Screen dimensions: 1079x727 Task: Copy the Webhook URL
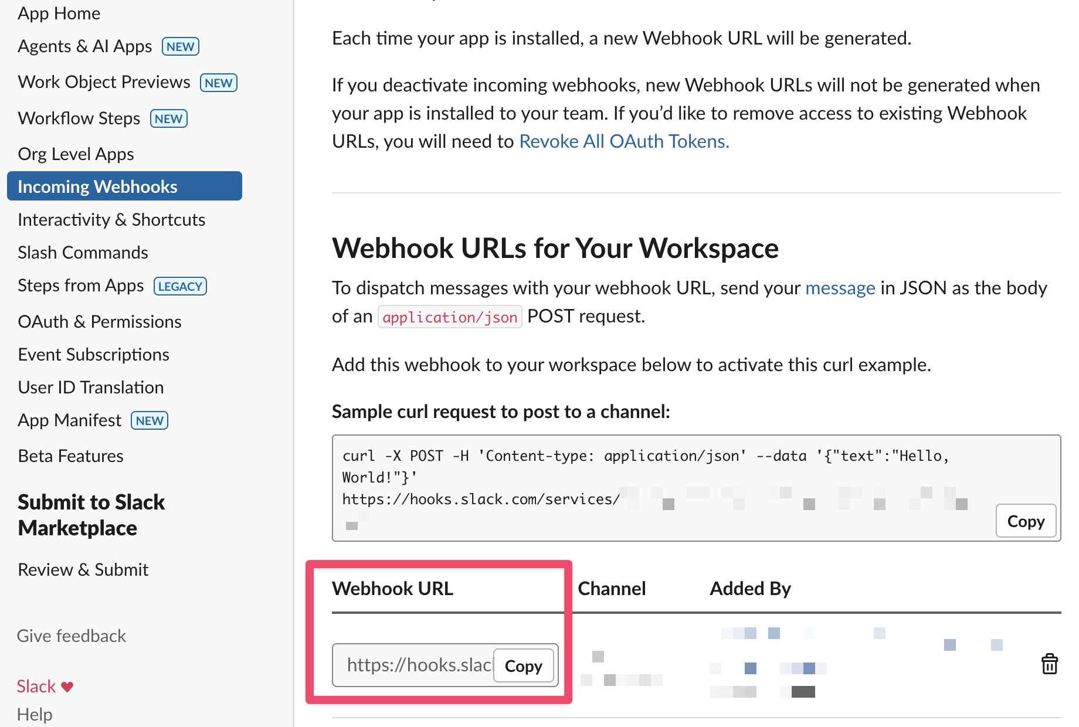point(523,666)
